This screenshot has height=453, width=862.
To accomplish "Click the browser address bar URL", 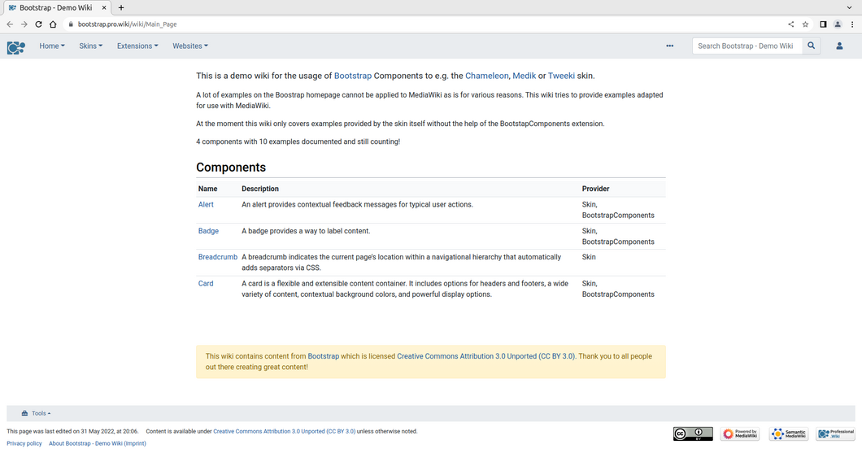I will tap(127, 24).
